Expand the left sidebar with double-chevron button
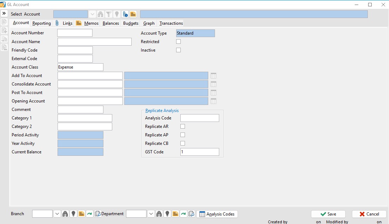 pos(4,13)
